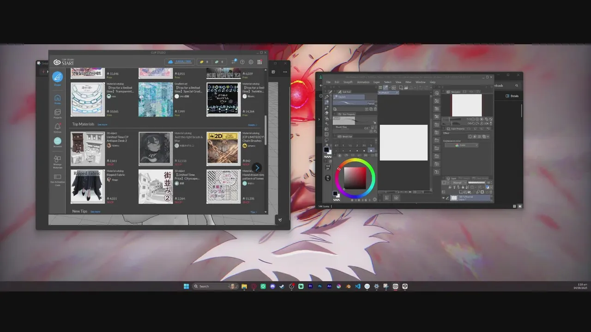This screenshot has width=591, height=332.
Task: Click See more next to New Tips
Action: [x=95, y=212]
